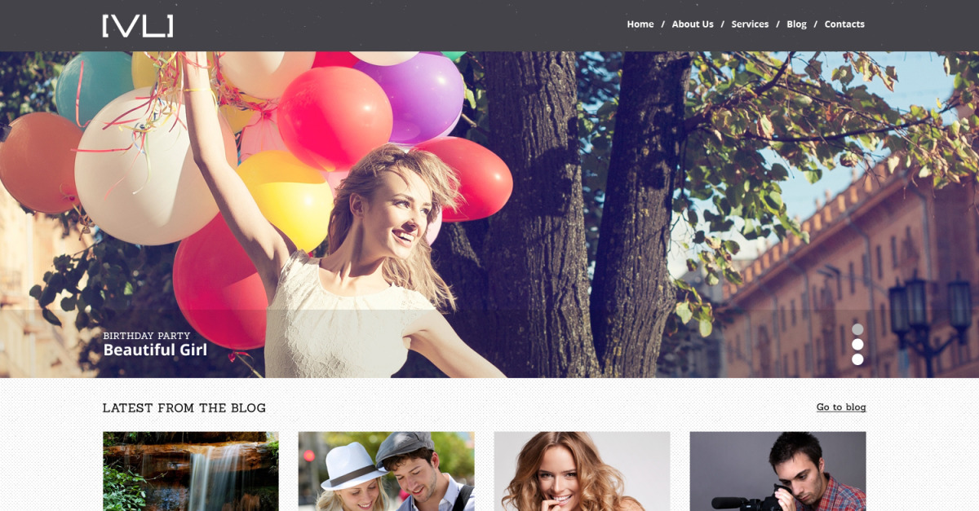
Task: Select the second slider pagination dot
Action: tap(857, 345)
